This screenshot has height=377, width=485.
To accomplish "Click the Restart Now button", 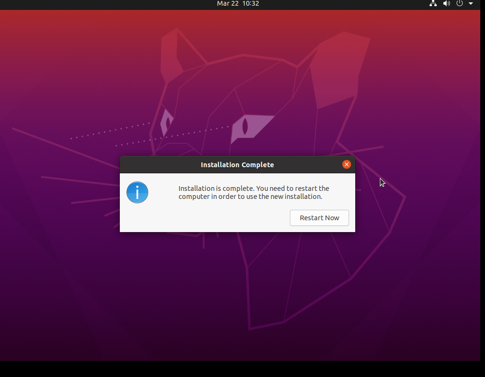I will pos(319,218).
